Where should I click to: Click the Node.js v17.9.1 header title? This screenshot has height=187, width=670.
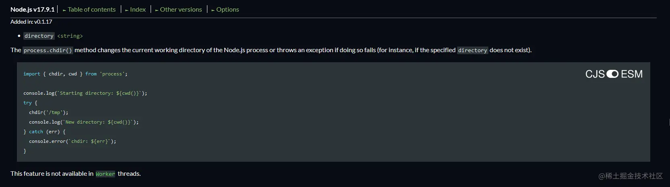32,10
